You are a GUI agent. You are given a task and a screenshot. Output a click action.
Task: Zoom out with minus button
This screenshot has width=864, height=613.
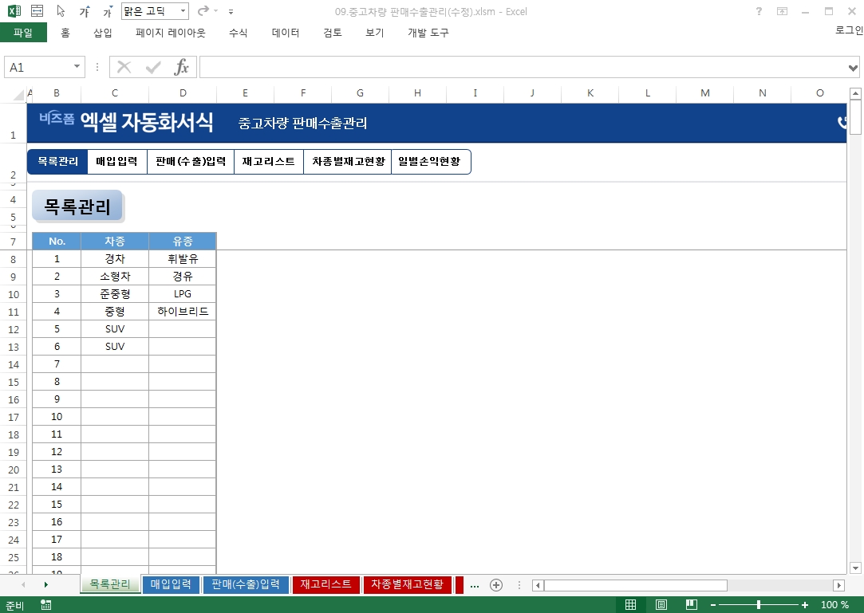coord(713,605)
